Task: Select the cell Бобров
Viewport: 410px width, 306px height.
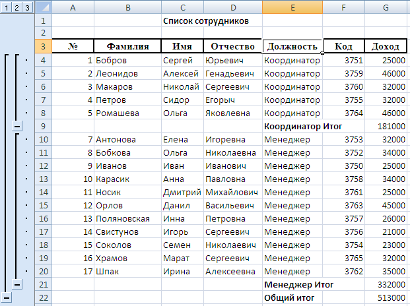Action: (x=127, y=60)
